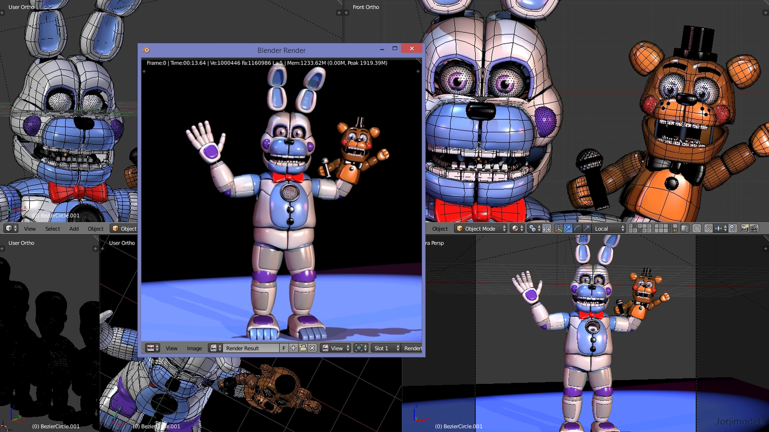
Task: Click the rendered animatronic image in the render window
Action: [x=282, y=204]
